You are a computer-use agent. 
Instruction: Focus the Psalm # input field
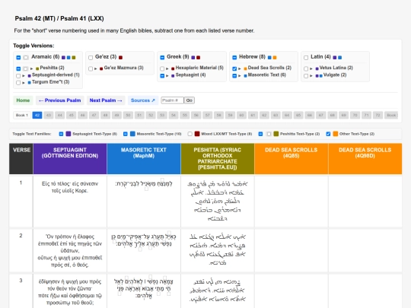(x=172, y=100)
